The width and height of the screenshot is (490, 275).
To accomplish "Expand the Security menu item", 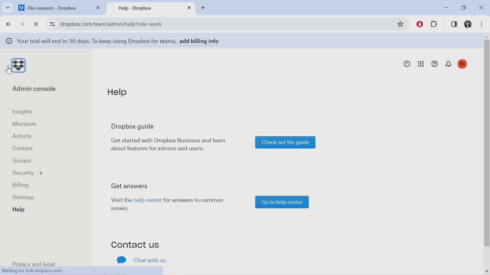I will coord(41,173).
